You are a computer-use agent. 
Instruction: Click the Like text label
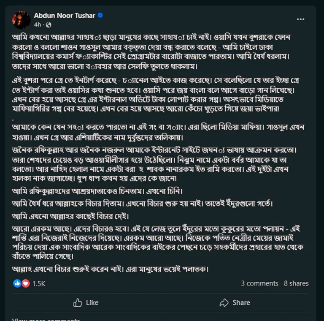click(x=92, y=302)
